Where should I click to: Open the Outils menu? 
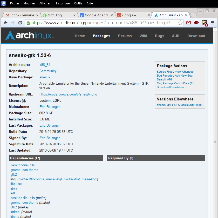click(x=78, y=3)
